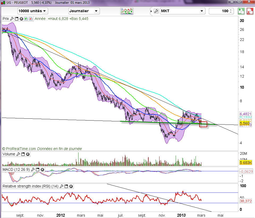Open the indicators and trading systems icon
255x218 pixels.
click(127, 11)
